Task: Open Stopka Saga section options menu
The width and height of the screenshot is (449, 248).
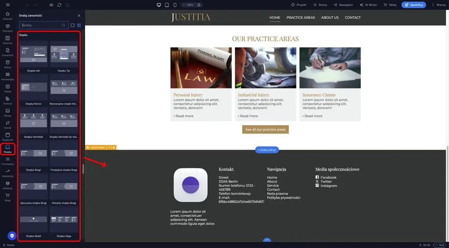Action: (109, 147)
